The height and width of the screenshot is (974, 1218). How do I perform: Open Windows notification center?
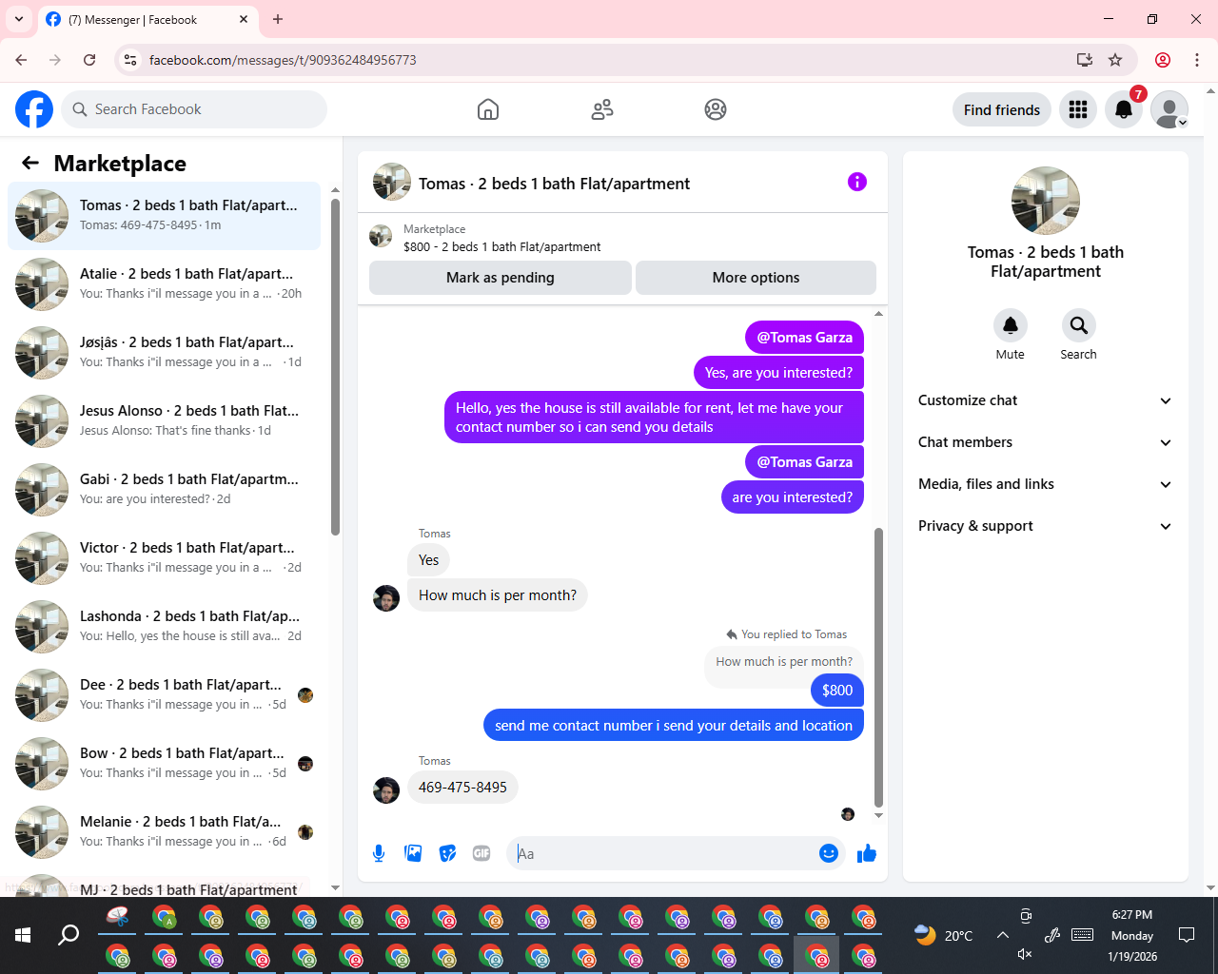(x=1187, y=935)
